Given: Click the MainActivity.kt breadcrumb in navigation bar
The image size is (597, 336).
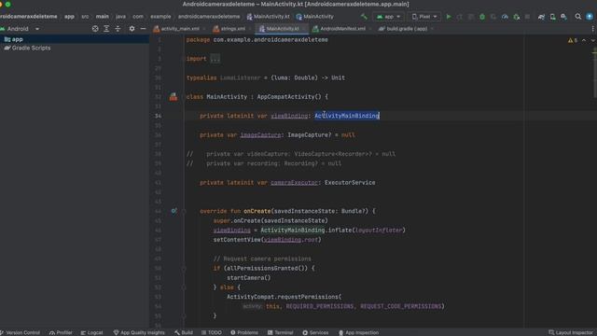Looking at the screenshot, I should point(268,17).
